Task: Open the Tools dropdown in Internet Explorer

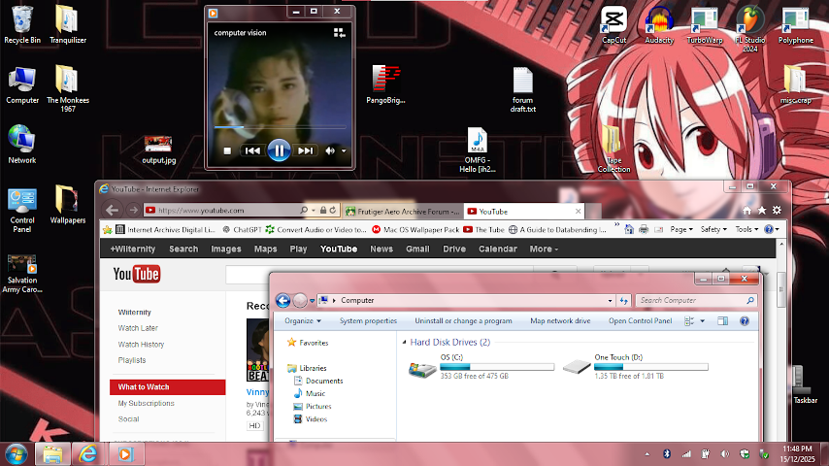Action: [x=746, y=229]
